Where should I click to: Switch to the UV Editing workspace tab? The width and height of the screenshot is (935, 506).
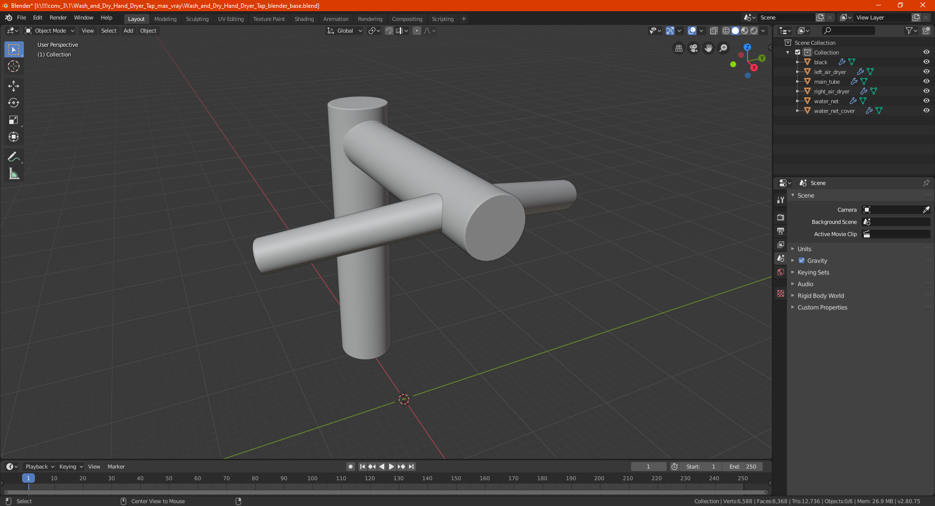[231, 19]
